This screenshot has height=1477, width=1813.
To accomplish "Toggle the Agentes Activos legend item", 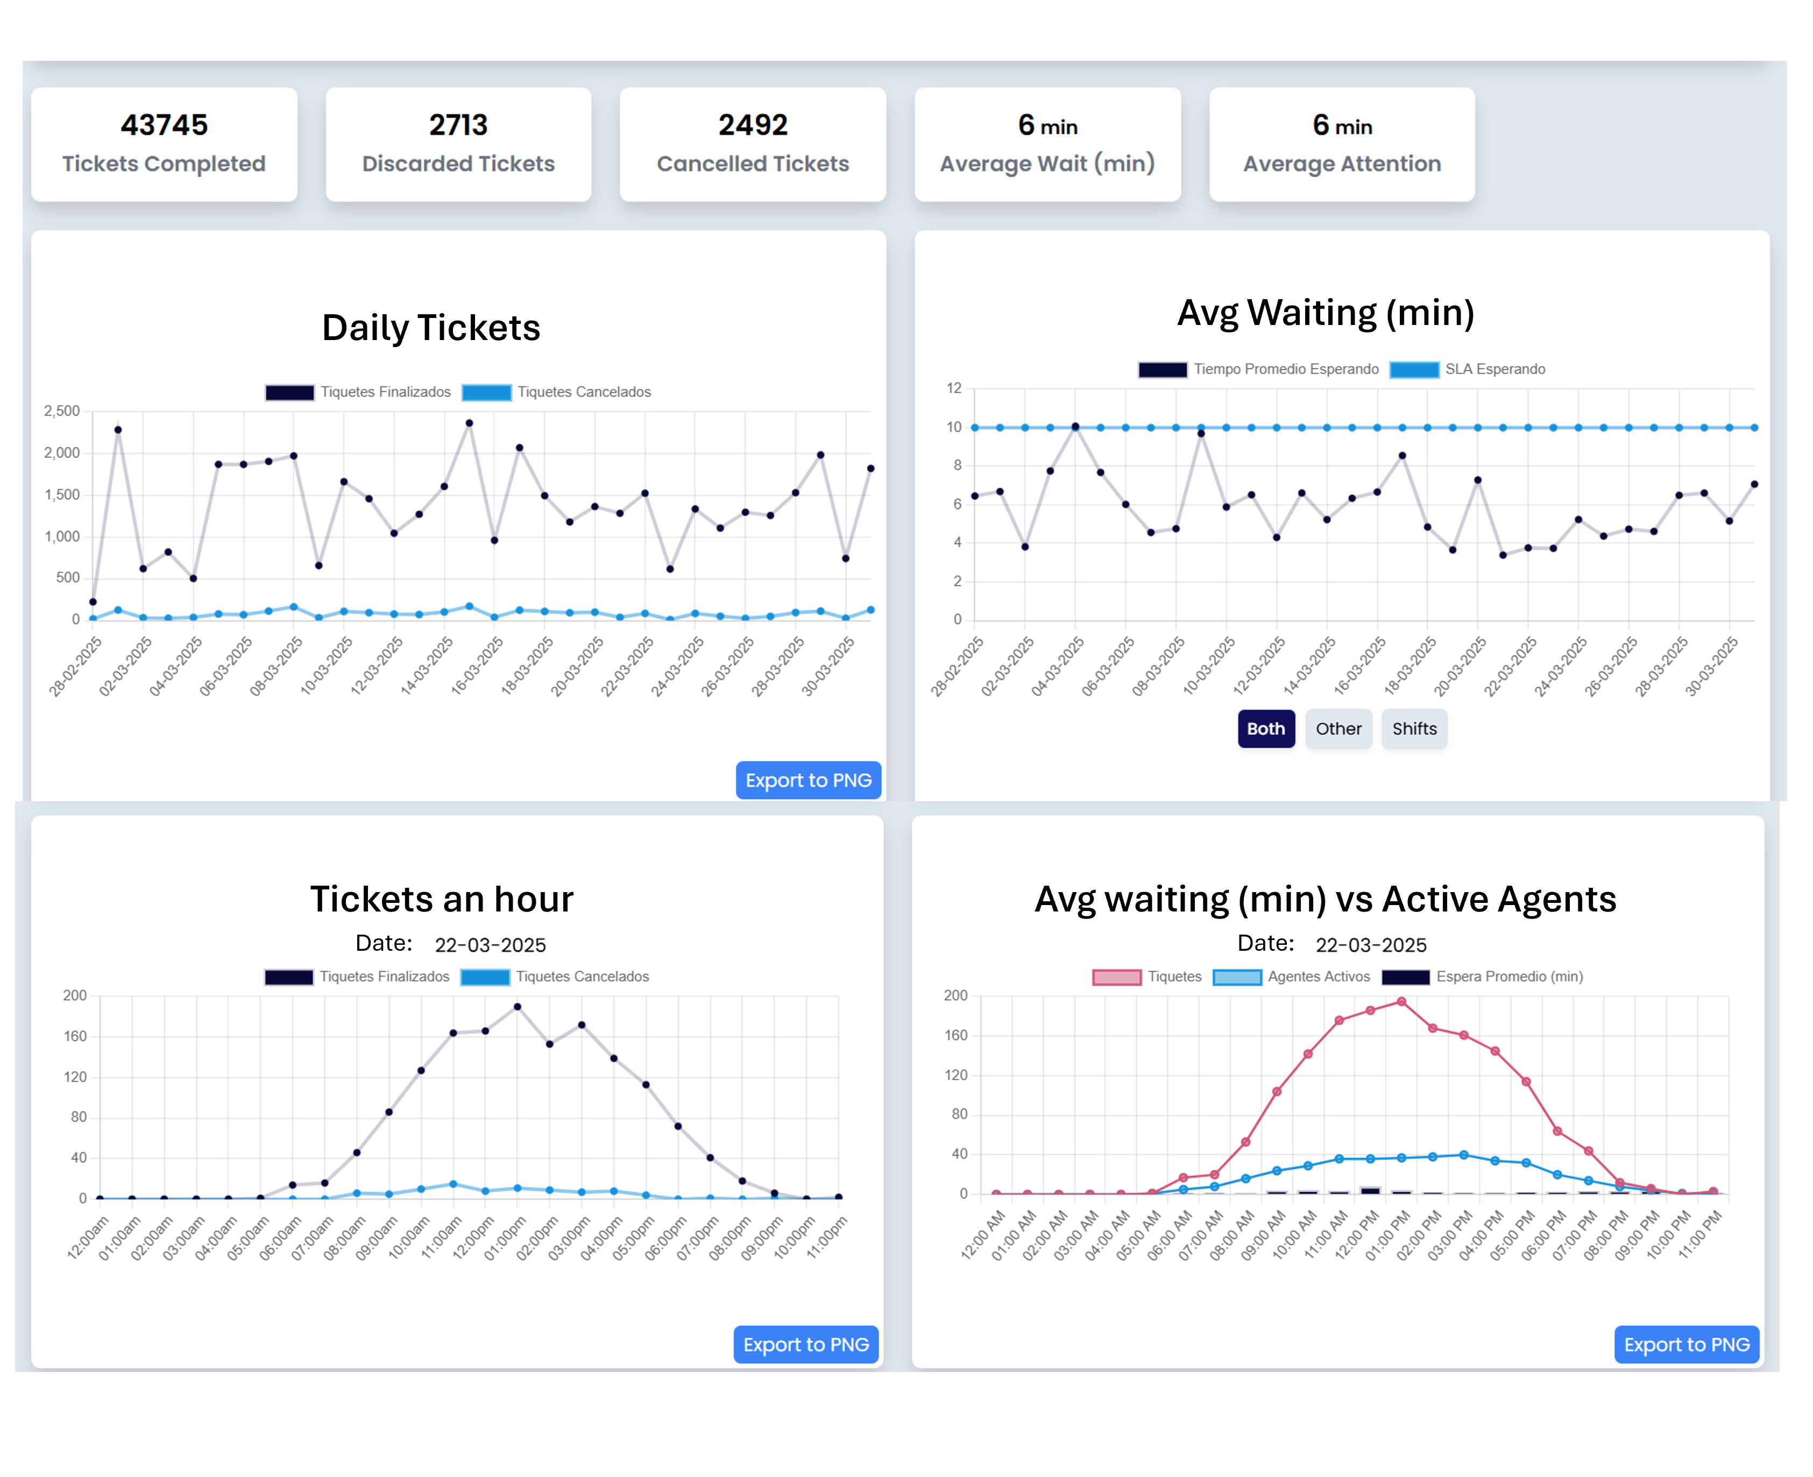I will pos(1236,977).
